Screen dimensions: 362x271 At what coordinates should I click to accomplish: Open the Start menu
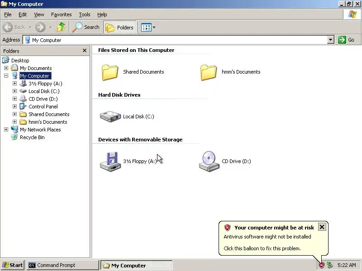[x=12, y=265]
